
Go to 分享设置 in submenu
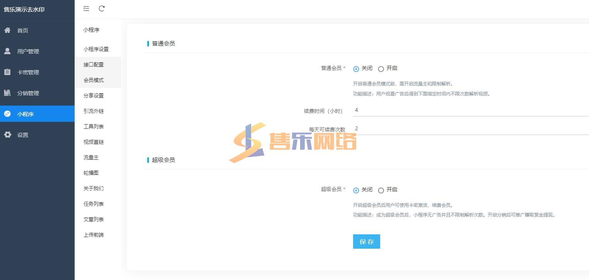click(x=94, y=96)
